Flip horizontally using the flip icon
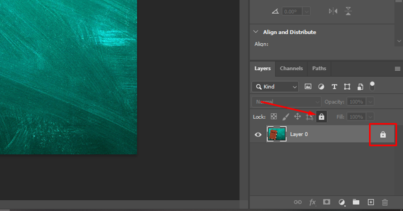Image resolution: width=403 pixels, height=211 pixels. (333, 11)
